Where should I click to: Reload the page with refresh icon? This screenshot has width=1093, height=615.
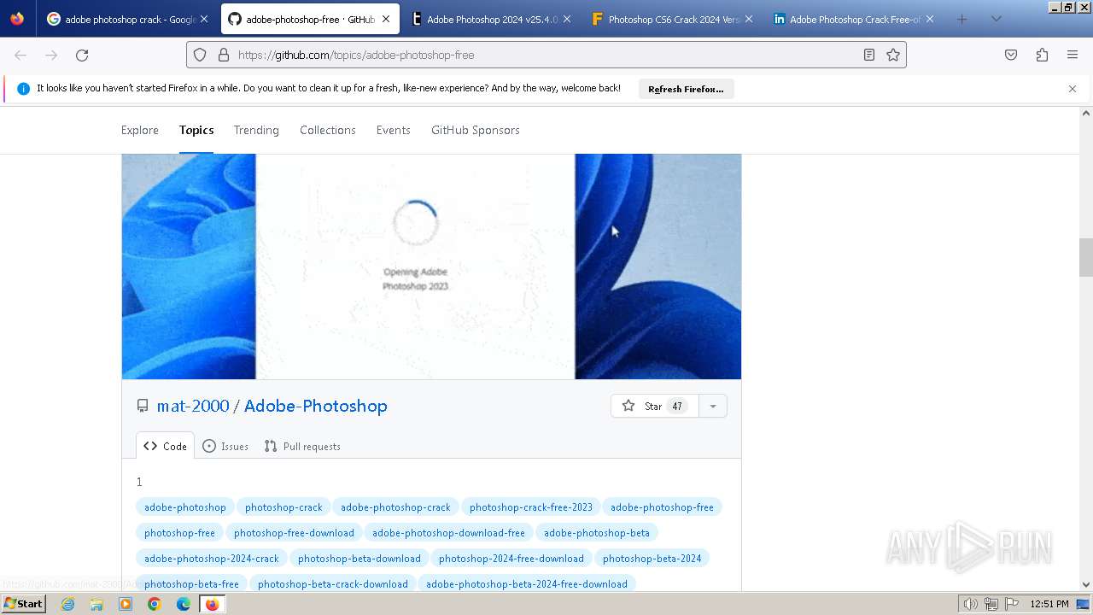coord(82,55)
